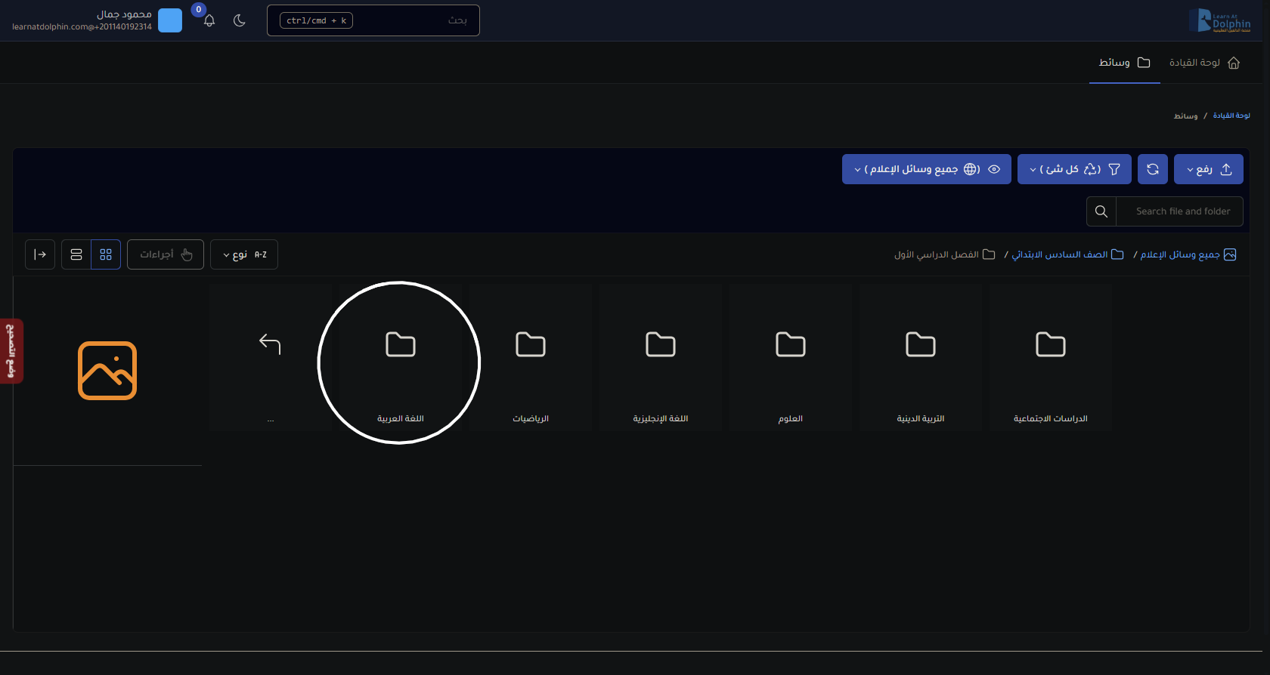The image size is (1270, 675).
Task: Focus the Search file and folder field
Action: point(1182,211)
